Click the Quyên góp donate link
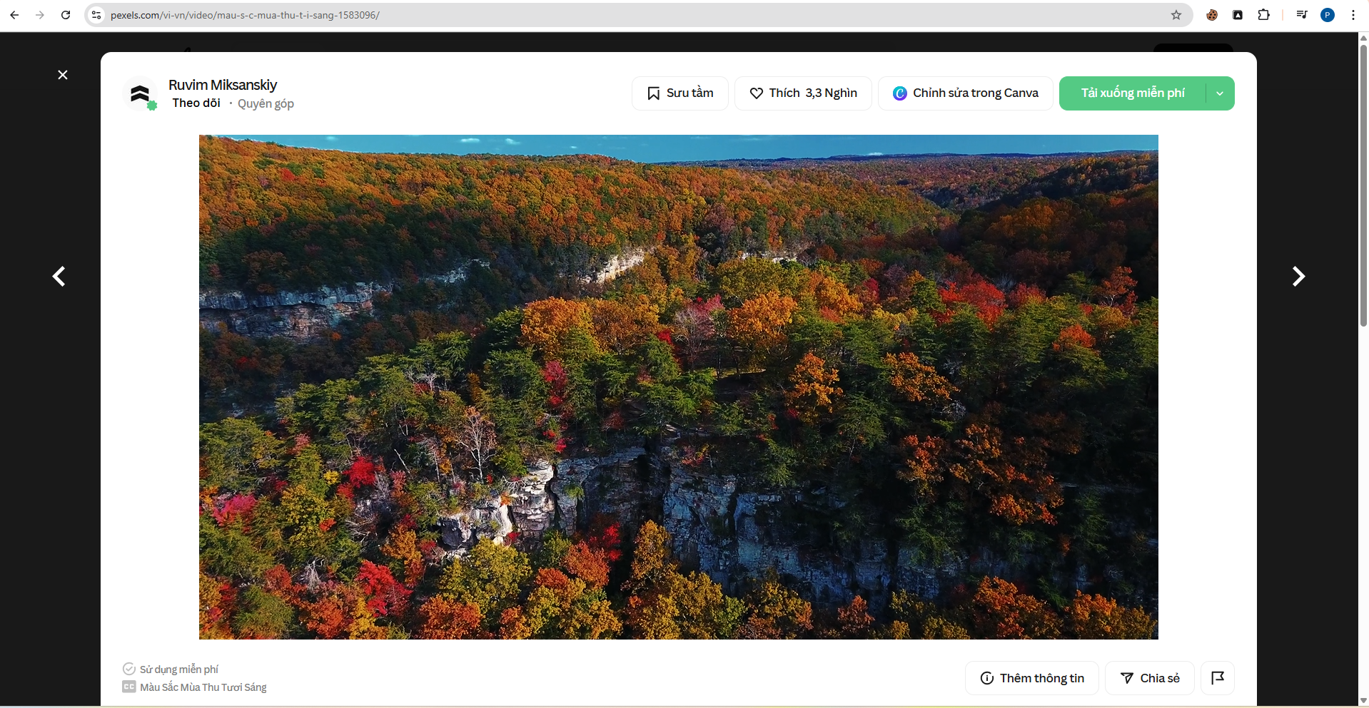 [x=266, y=104]
